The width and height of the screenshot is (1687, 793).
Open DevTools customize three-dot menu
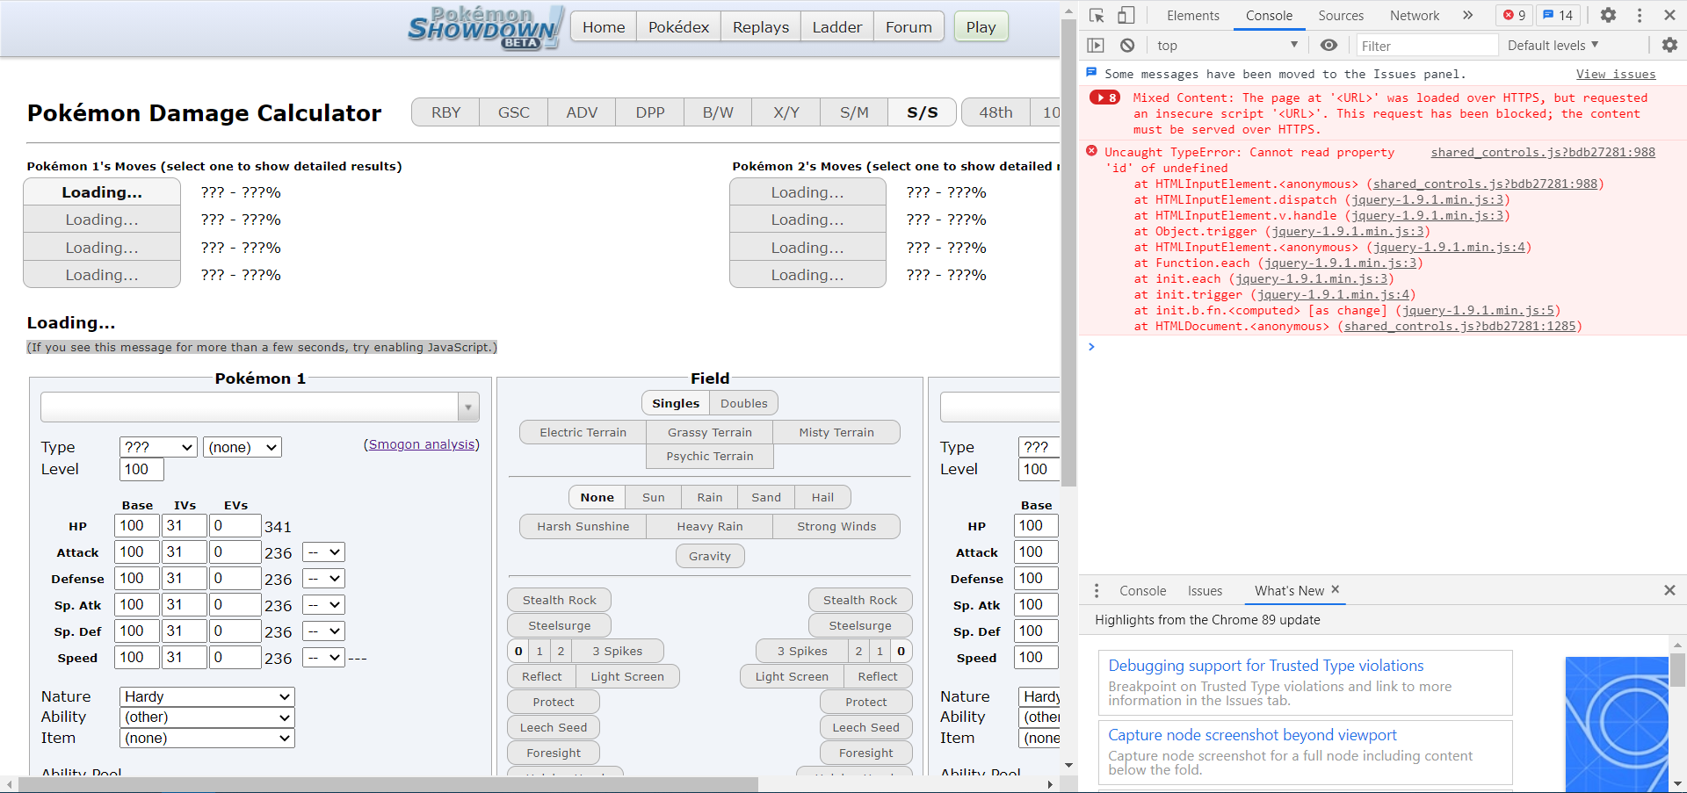click(1640, 15)
